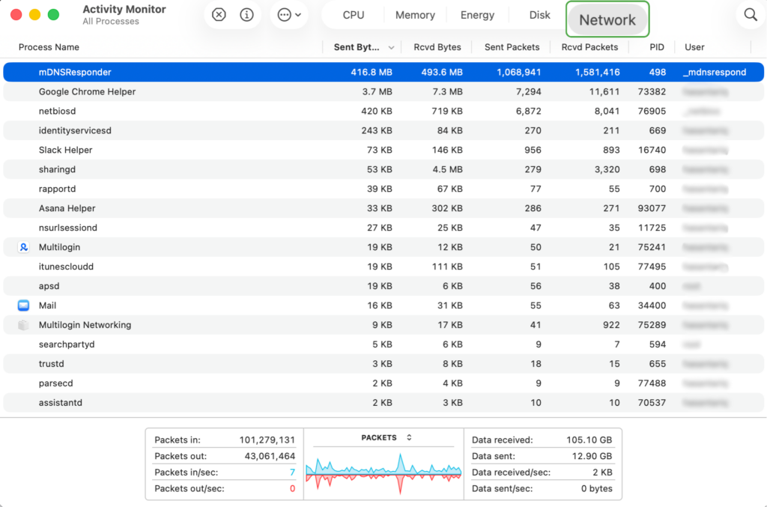Sort by the Rcvd Packets column
The height and width of the screenshot is (507, 767).
(589, 47)
